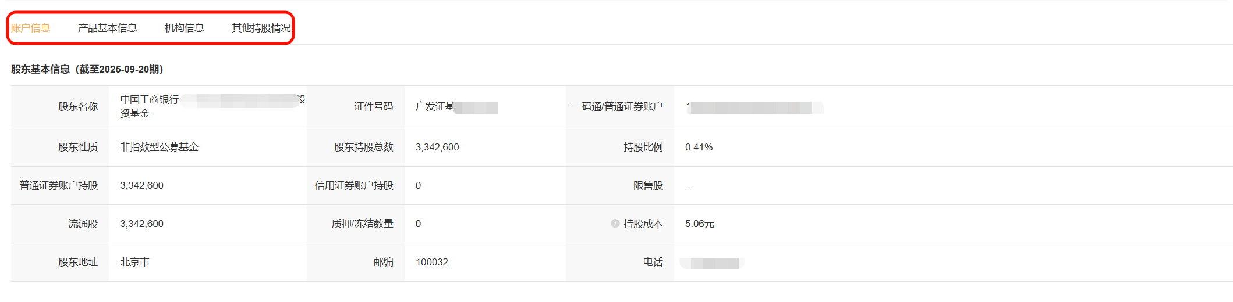Click the postal code 100032
Image resolution: width=1233 pixels, height=302 pixels.
pyautogui.click(x=431, y=262)
